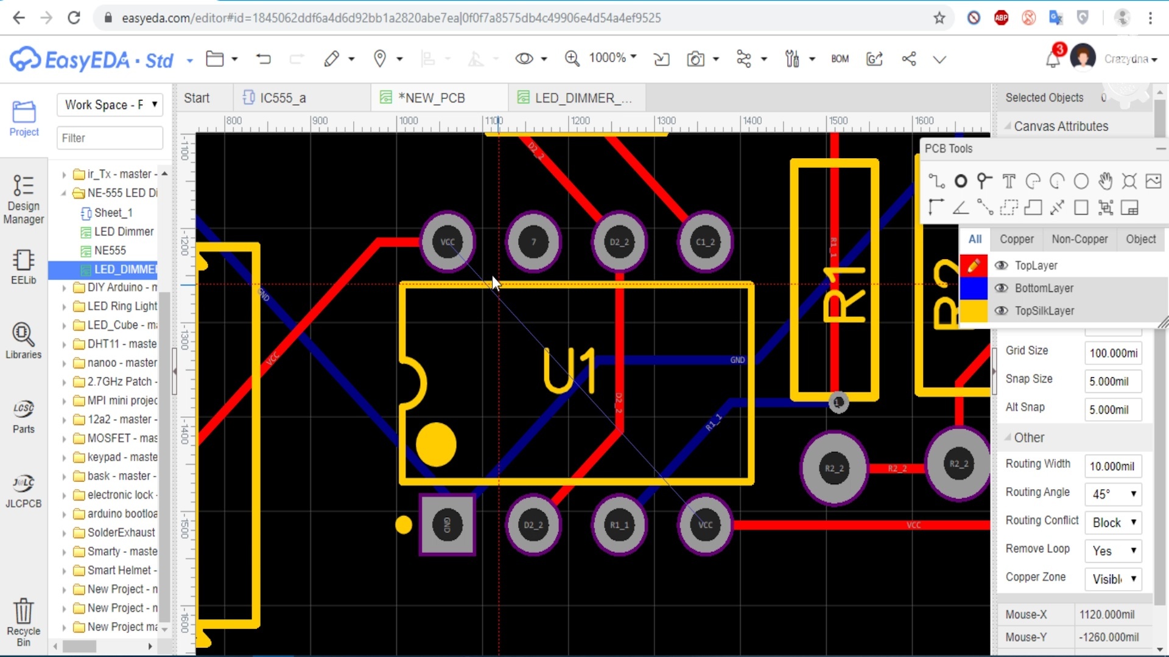Open the Recycle Bin
Viewport: 1169px width, 657px height.
pyautogui.click(x=24, y=622)
